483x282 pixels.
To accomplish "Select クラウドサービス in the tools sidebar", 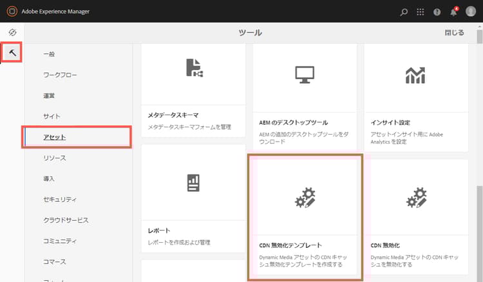I will click(x=66, y=220).
